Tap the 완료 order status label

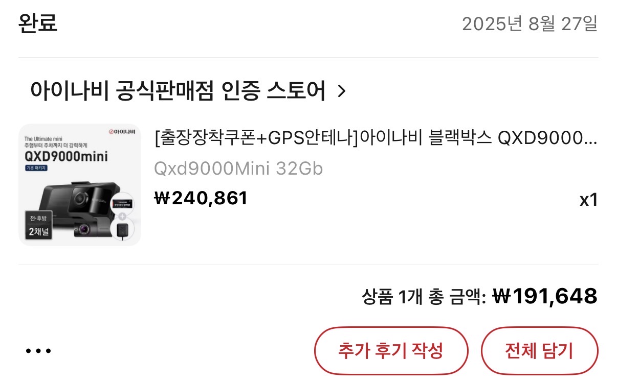[38, 23]
